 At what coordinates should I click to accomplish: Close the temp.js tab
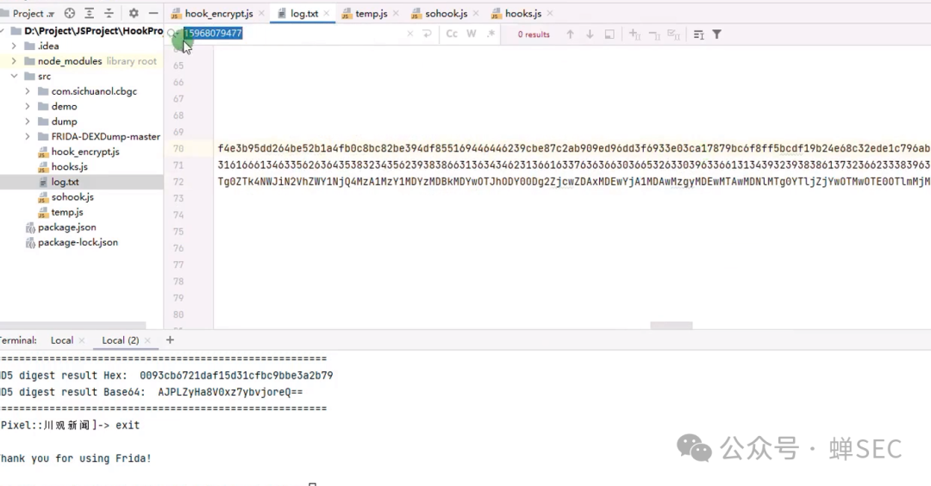pyautogui.click(x=396, y=13)
